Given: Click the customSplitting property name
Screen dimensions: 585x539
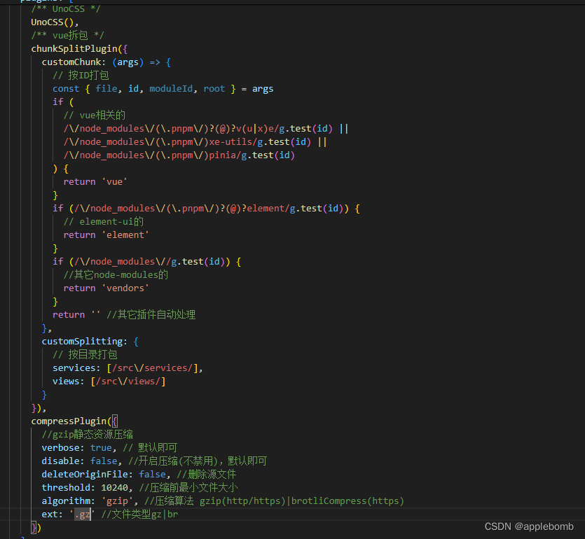Looking at the screenshot, I should (81, 341).
